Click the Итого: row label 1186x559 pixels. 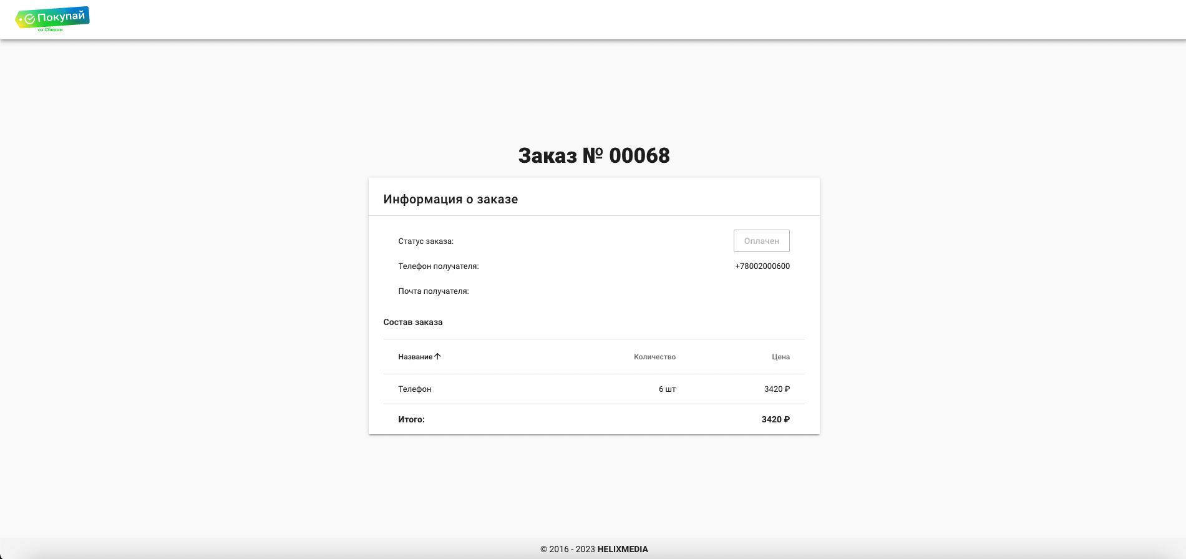point(411,419)
